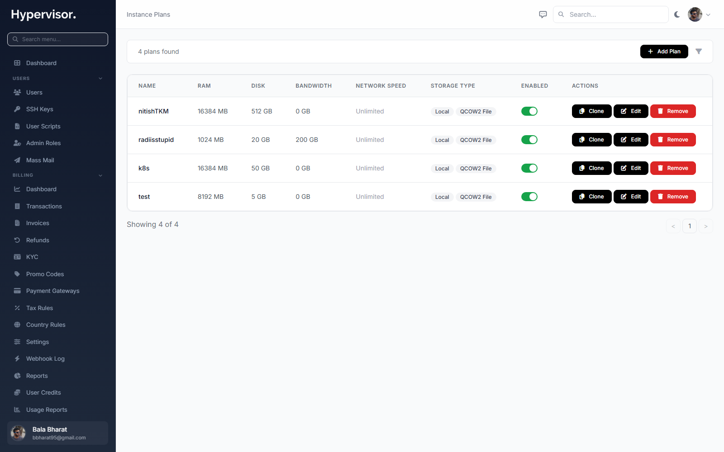
Task: Go to next page arrow
Action: pos(706,226)
